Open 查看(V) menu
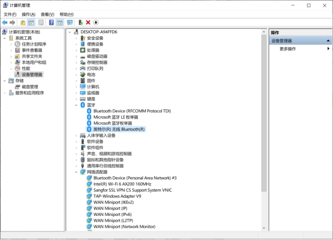 coord(48,14)
